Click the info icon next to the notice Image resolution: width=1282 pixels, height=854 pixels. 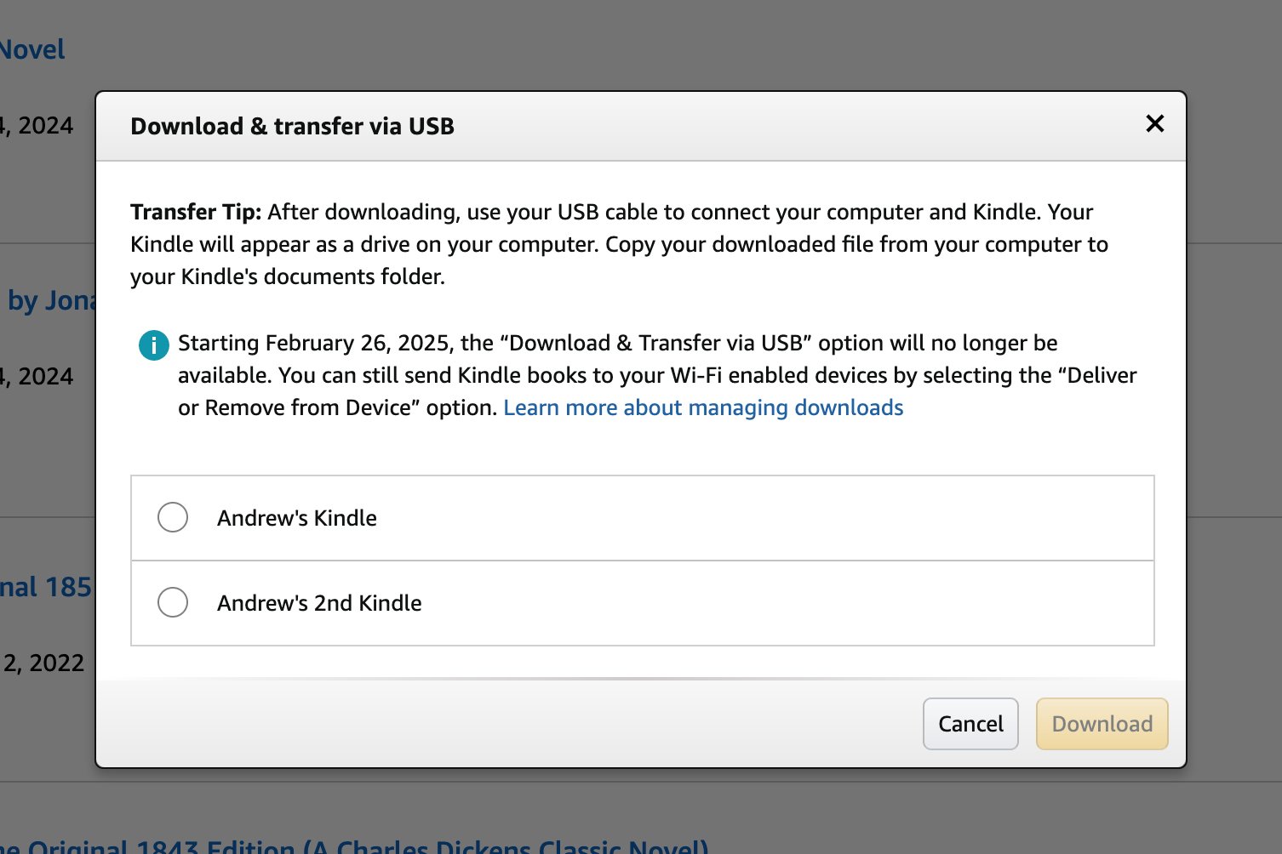[153, 344]
